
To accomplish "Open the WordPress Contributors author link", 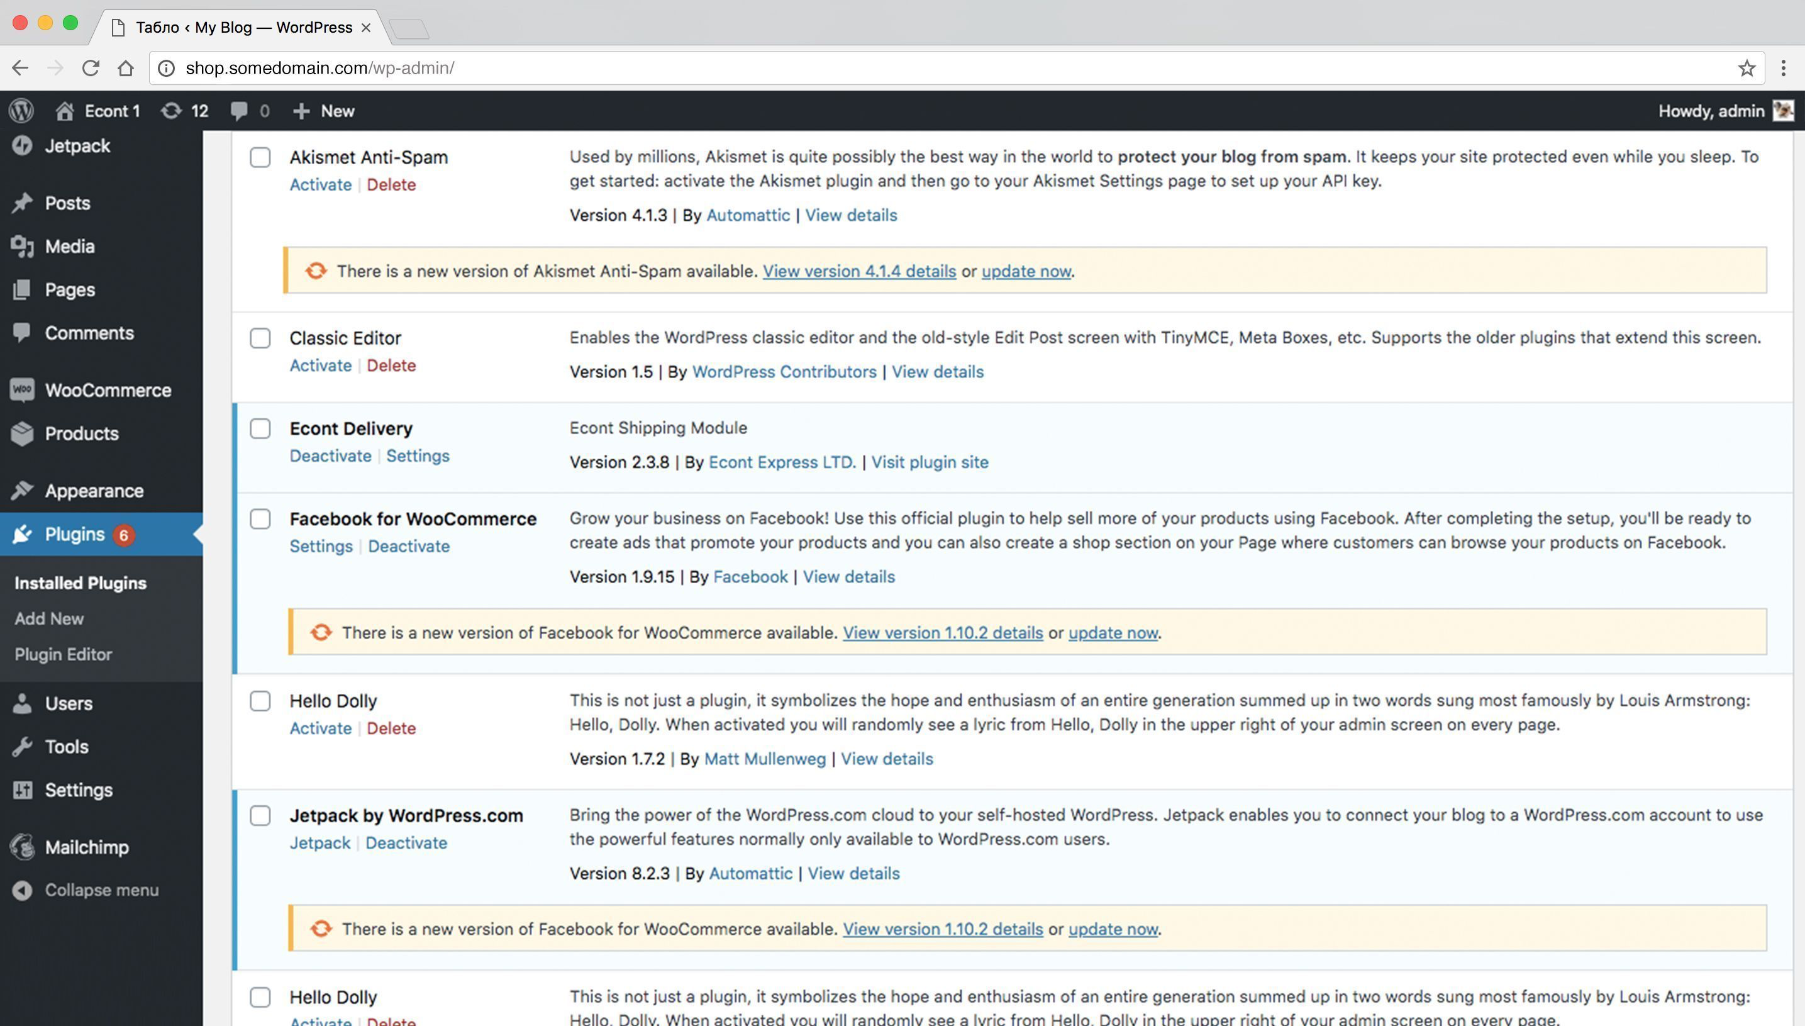I will coord(784,372).
